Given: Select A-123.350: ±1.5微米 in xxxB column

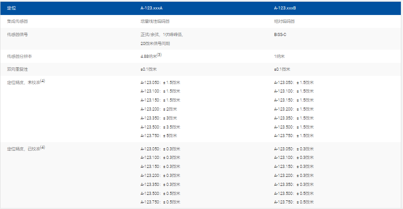Looking at the screenshot, I should click(x=294, y=118).
